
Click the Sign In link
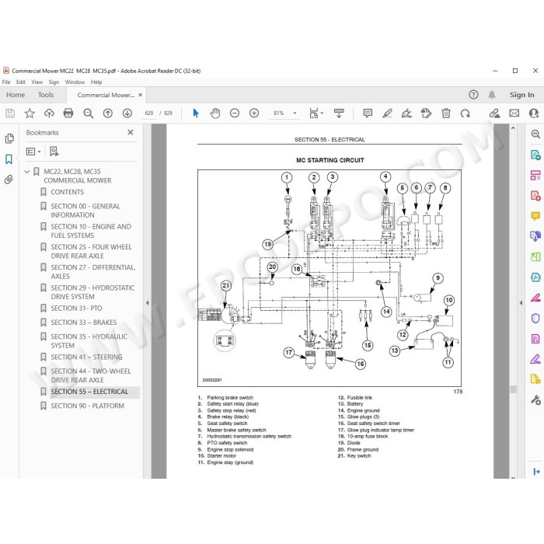521,95
